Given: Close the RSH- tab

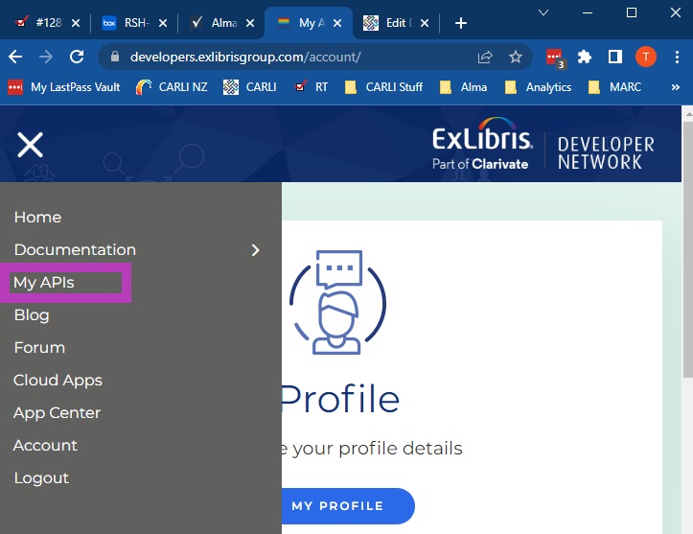Looking at the screenshot, I should point(163,23).
